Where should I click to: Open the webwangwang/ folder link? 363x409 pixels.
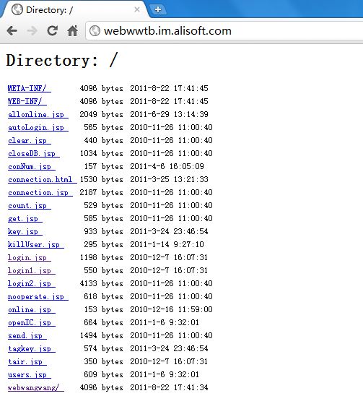pyautogui.click(x=35, y=387)
